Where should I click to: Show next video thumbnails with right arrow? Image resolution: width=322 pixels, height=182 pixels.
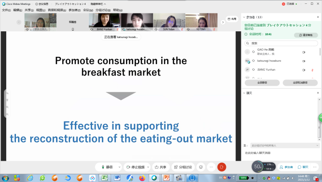[x=223, y=22]
